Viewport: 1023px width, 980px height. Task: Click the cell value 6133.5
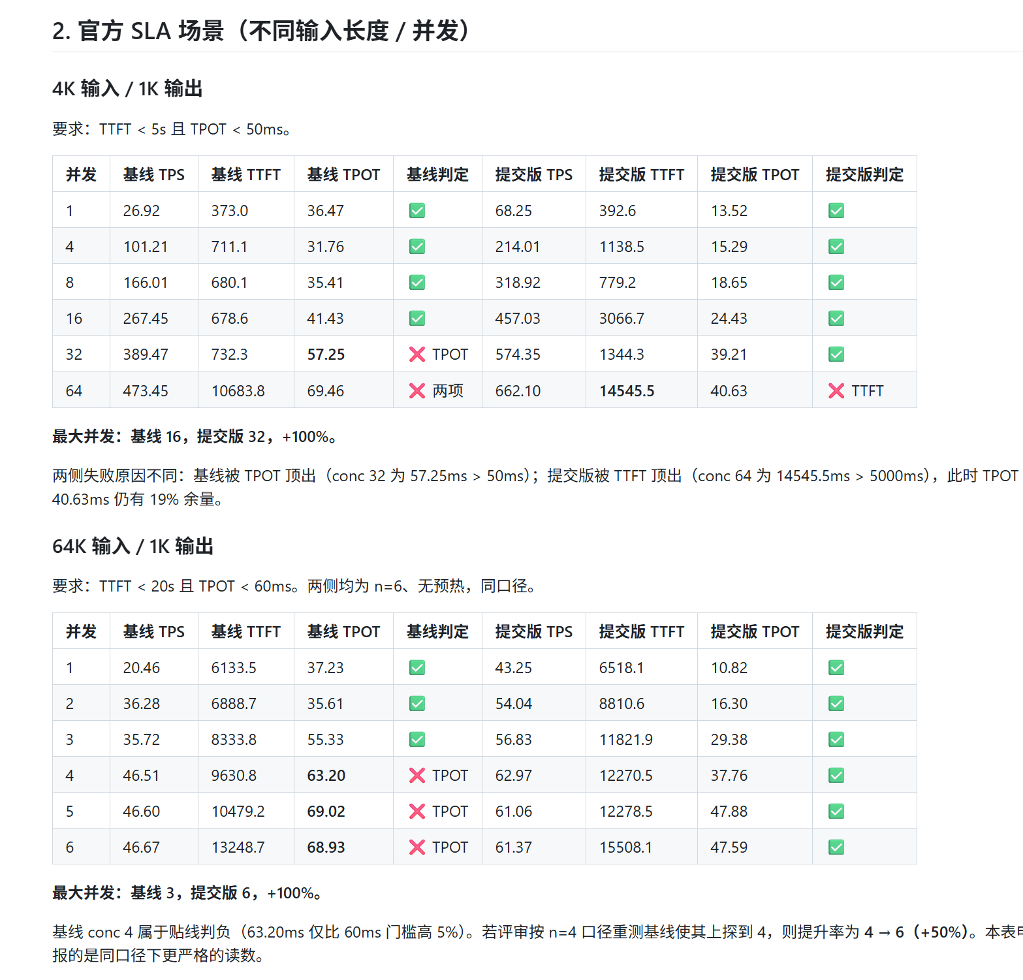(234, 668)
